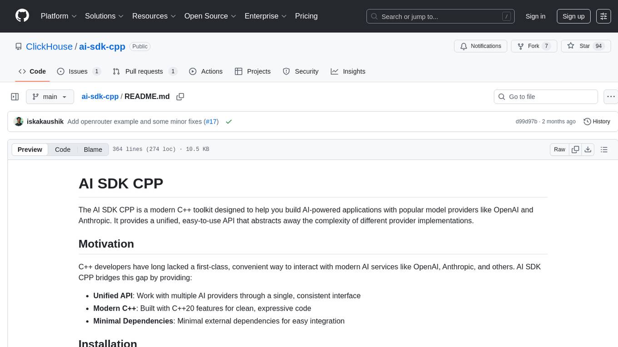Copy the README.md file path
The height and width of the screenshot is (347, 618).
pyautogui.click(x=180, y=97)
